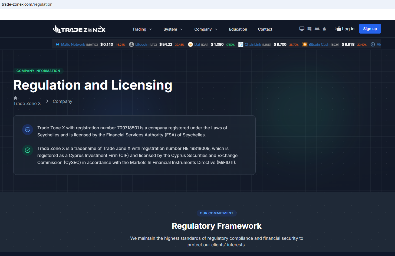This screenshot has height=256, width=395.
Task: Click the blue shield icon beside Seychelles text
Action: [28, 130]
